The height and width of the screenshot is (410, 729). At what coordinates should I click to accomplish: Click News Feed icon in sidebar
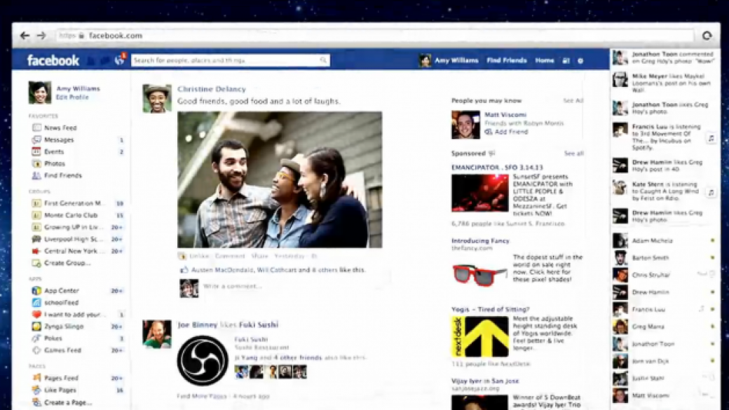click(x=36, y=128)
